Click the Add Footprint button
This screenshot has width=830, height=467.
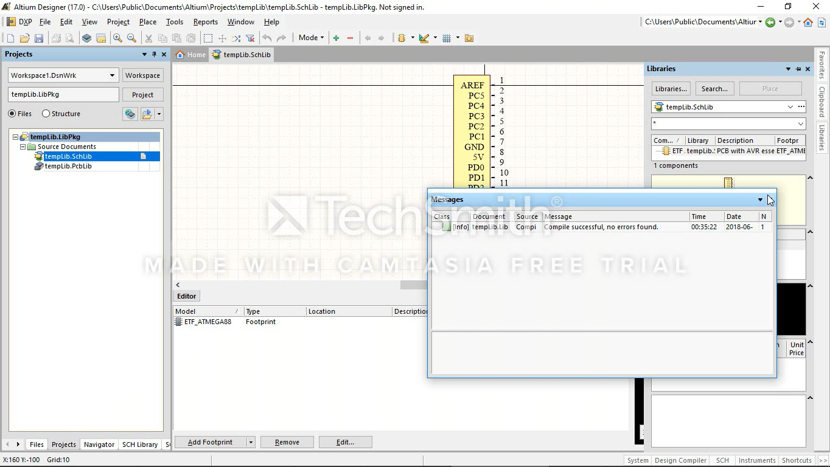click(x=210, y=442)
